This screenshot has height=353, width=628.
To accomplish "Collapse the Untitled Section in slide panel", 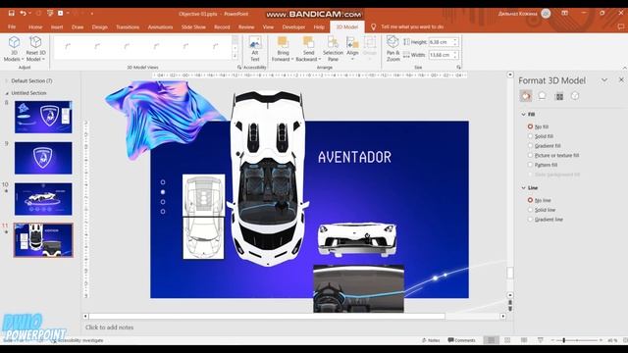I will coord(7,93).
